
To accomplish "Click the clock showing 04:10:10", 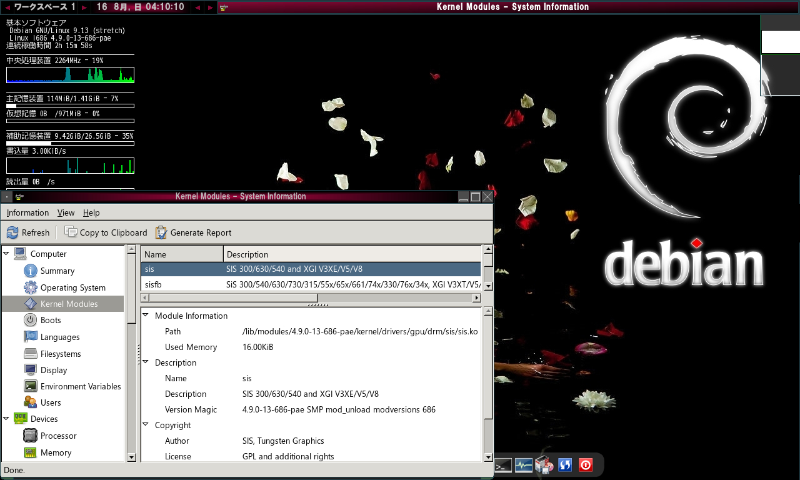I will click(x=165, y=7).
